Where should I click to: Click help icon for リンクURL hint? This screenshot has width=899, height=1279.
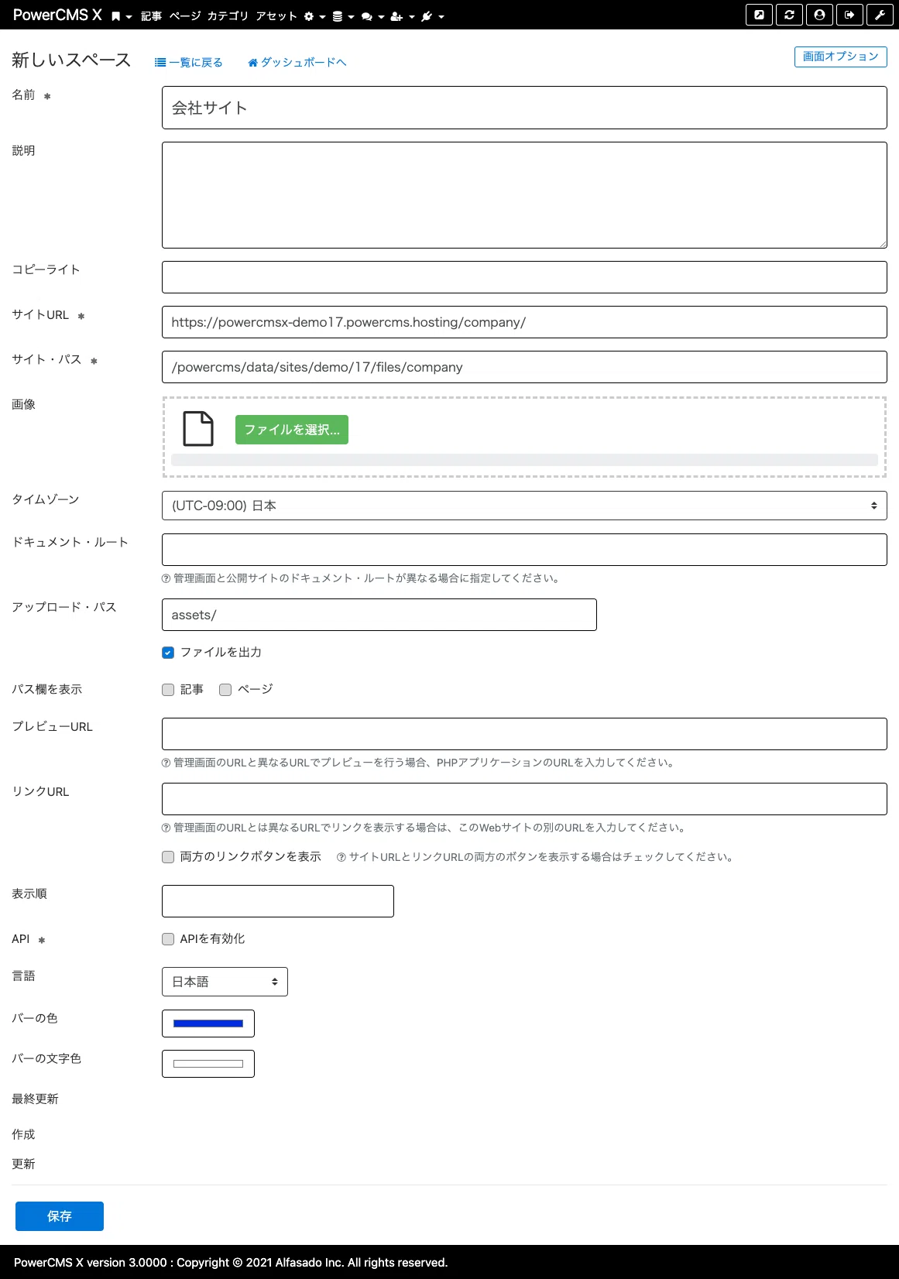(x=166, y=828)
